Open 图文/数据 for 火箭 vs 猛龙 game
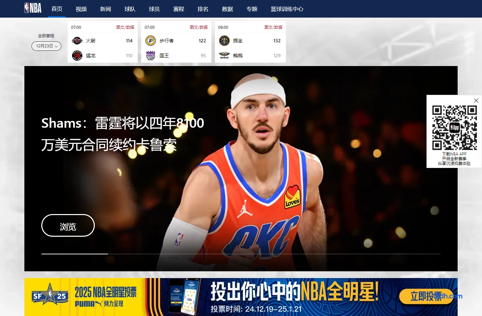Image resolution: width=482 pixels, height=316 pixels. point(125,27)
